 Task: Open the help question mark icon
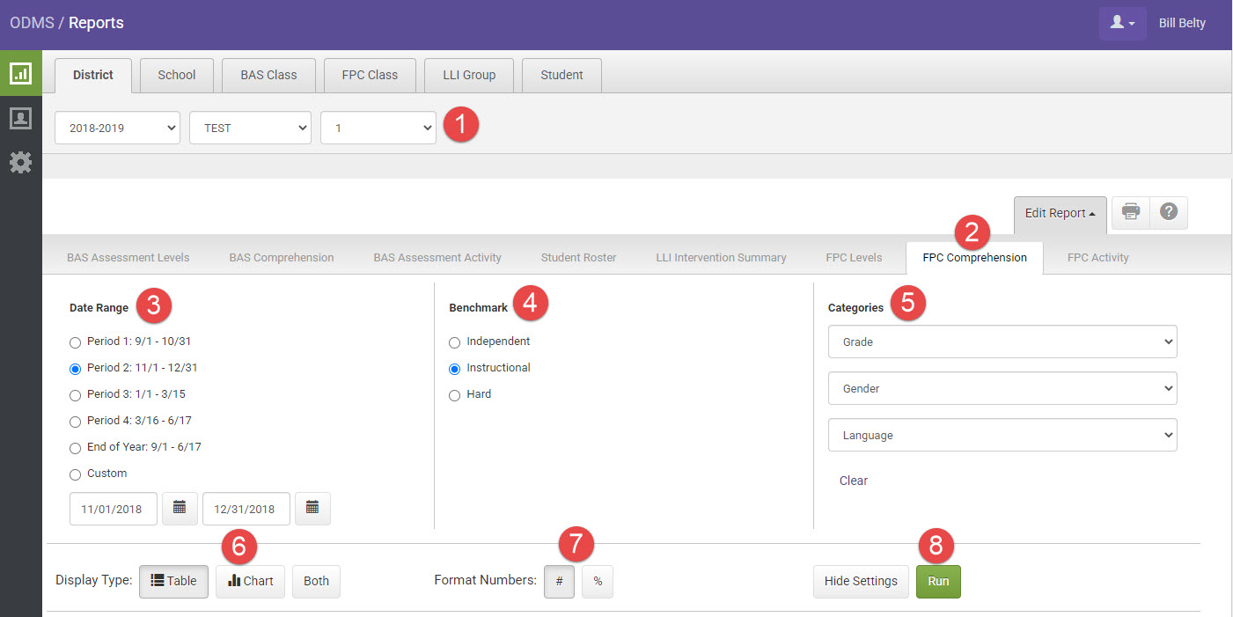pyautogui.click(x=1169, y=212)
